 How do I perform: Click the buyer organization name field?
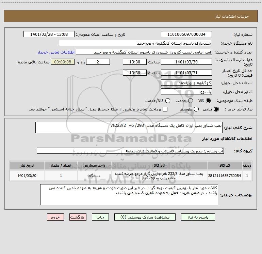(x=135, y=43)
